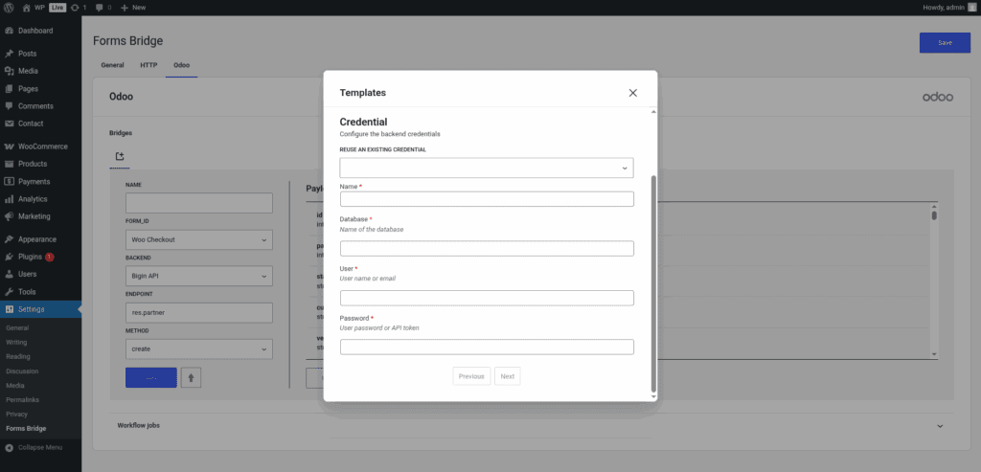The height and width of the screenshot is (472, 981).
Task: Click the Previous button in Templates
Action: coord(471,376)
